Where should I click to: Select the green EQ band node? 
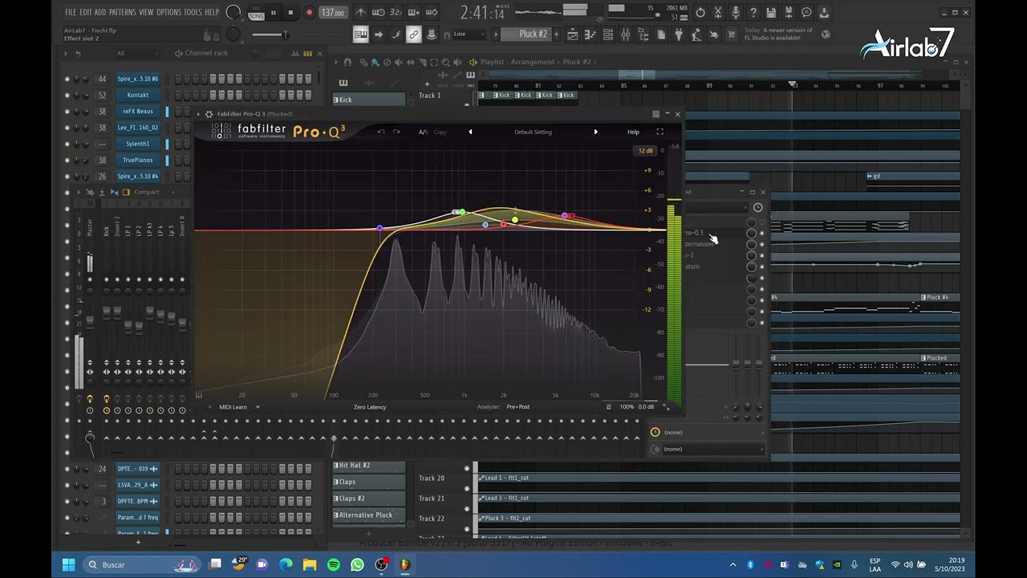click(x=462, y=212)
